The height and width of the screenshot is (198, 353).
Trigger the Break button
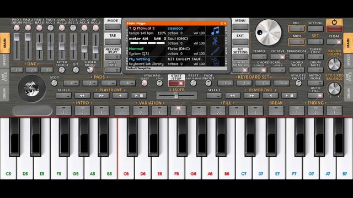(276, 110)
